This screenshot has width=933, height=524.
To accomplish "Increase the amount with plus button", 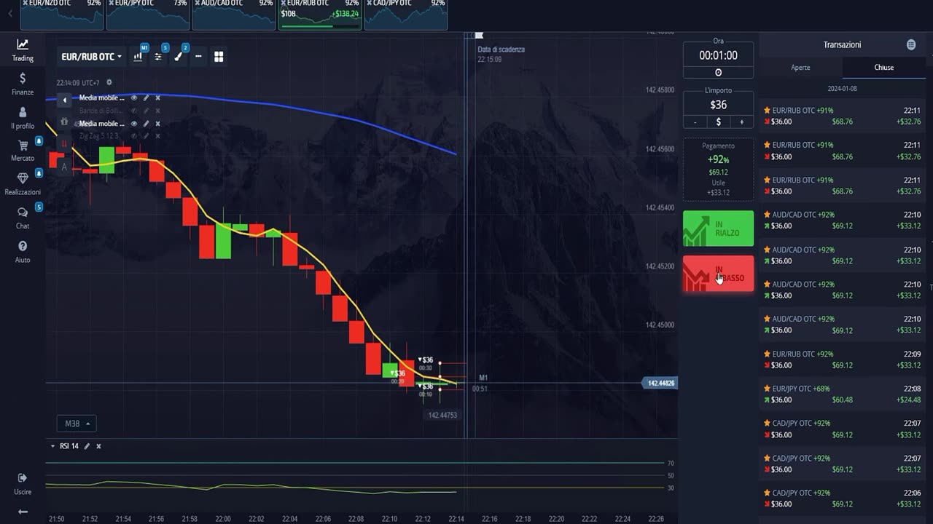I will (742, 122).
